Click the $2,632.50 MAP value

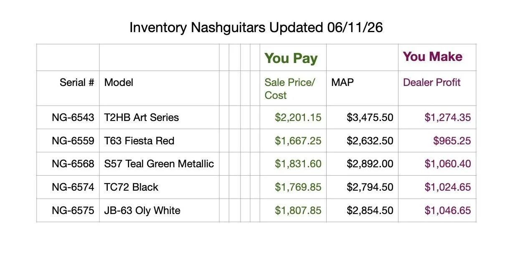370,141
